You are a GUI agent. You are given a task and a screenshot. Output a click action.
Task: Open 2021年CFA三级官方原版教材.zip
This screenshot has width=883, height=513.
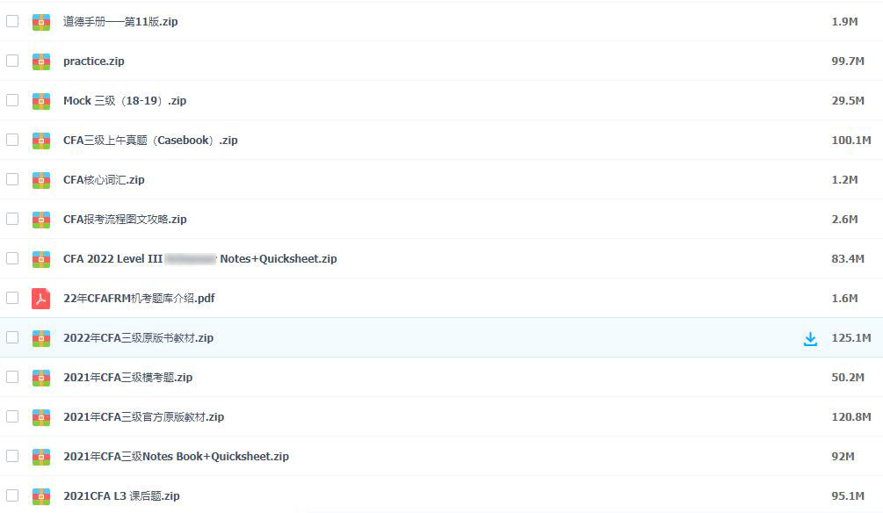pyautogui.click(x=143, y=416)
